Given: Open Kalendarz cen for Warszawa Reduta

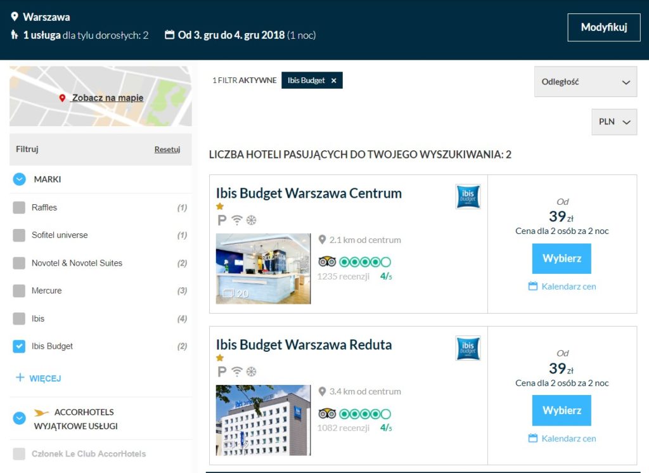Looking at the screenshot, I should [x=569, y=438].
